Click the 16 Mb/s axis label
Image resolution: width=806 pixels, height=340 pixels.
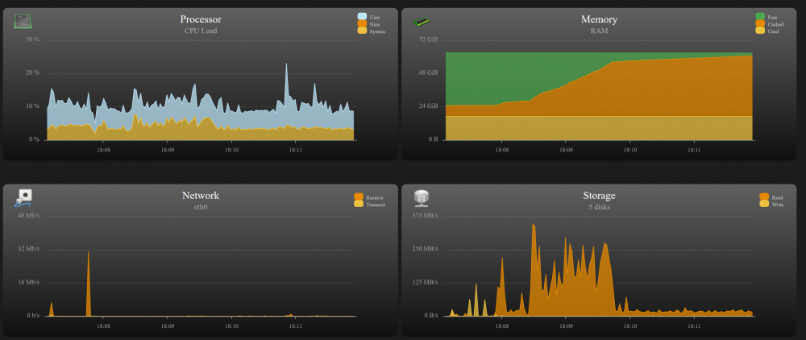tap(29, 283)
